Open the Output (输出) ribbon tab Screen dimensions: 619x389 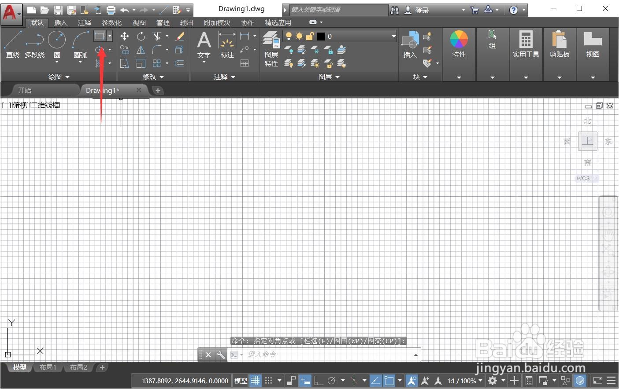[187, 22]
